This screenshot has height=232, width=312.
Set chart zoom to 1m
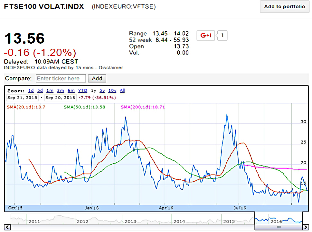point(50,90)
